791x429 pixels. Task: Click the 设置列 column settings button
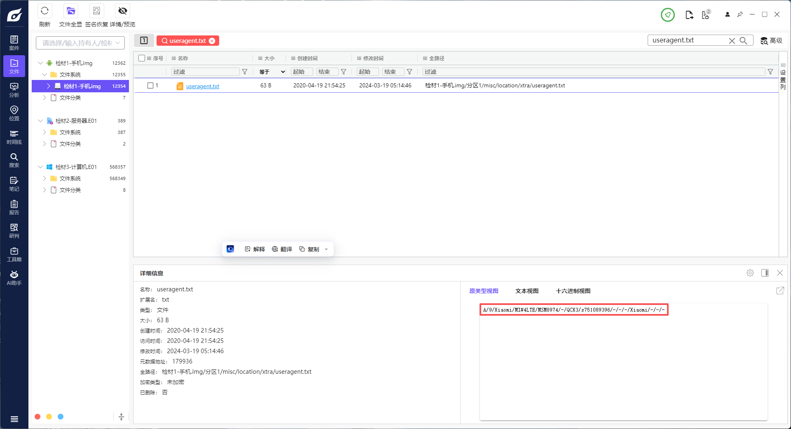point(783,76)
